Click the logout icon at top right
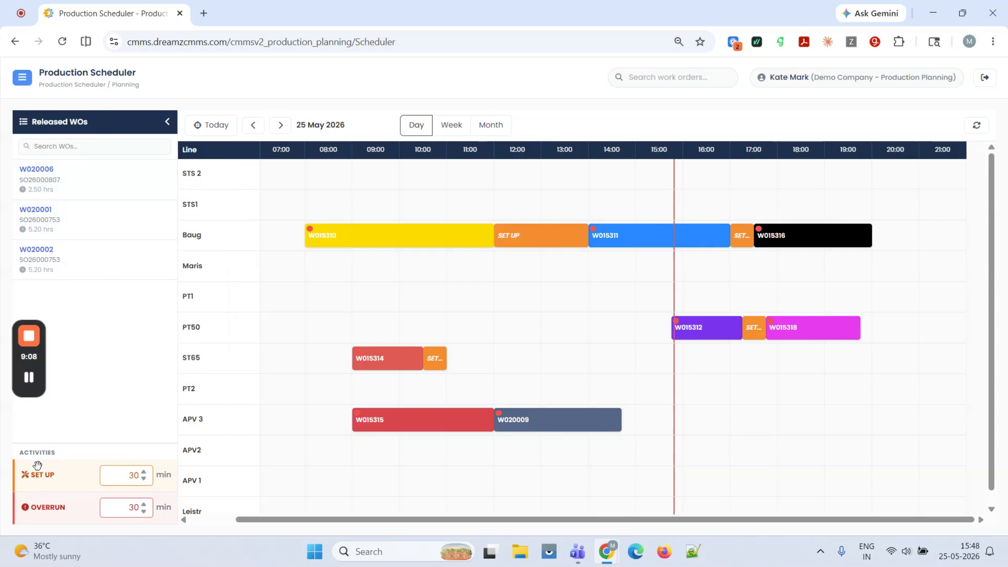Viewport: 1008px width, 567px height. click(984, 77)
